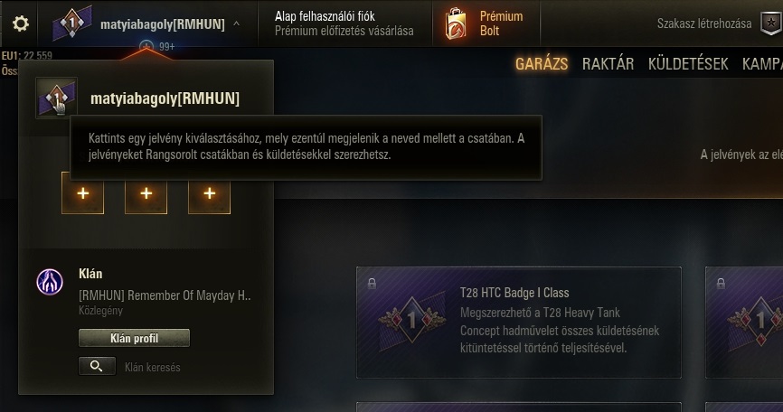Go to the KÜLDETÉSEK tab
This screenshot has height=412, width=783.
tap(688, 64)
